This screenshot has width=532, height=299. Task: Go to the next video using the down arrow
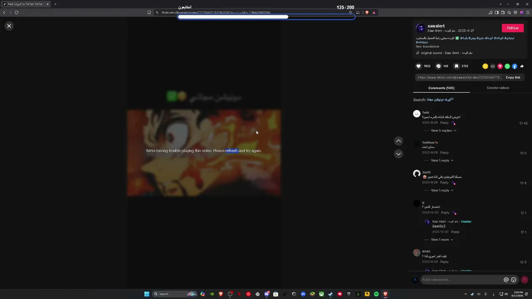[x=398, y=154]
